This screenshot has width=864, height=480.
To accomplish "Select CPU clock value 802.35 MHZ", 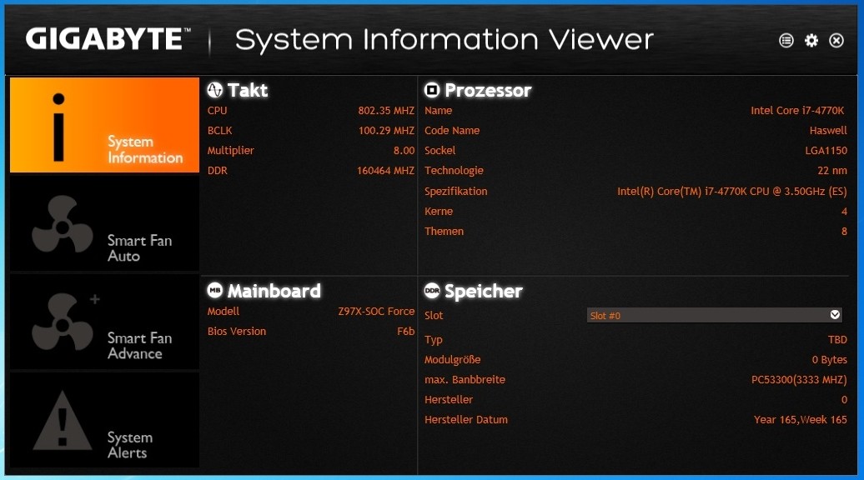I will click(x=385, y=111).
